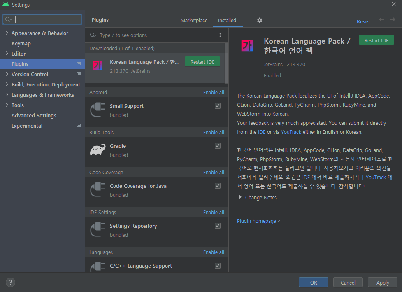
Task: Click the plugin list vertical scrollbar
Action: (x=226, y=63)
